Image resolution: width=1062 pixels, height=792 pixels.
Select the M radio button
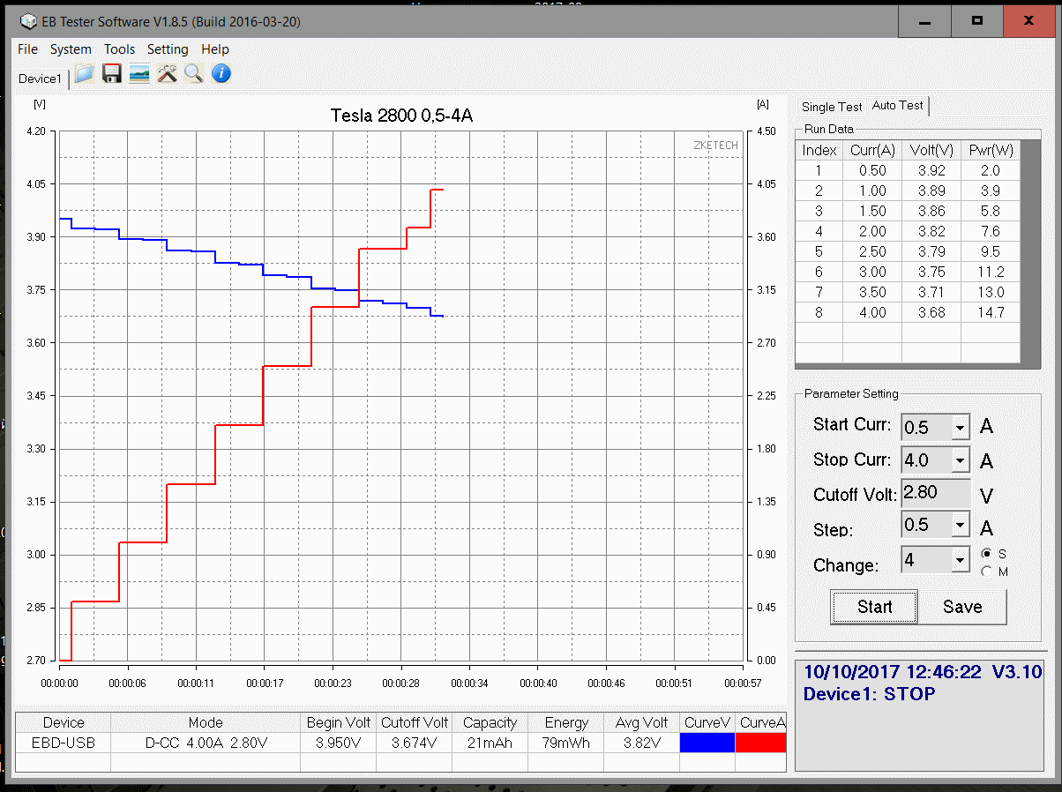pos(986,572)
